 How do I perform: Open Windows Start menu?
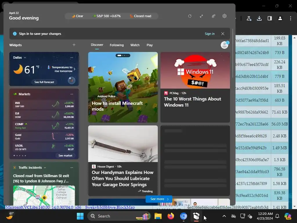click(80, 216)
